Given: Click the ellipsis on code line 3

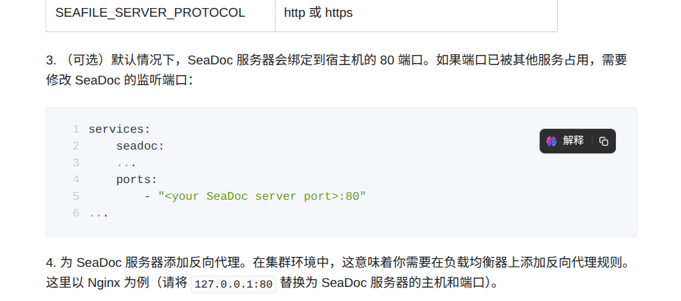Looking at the screenshot, I should coord(126,163).
